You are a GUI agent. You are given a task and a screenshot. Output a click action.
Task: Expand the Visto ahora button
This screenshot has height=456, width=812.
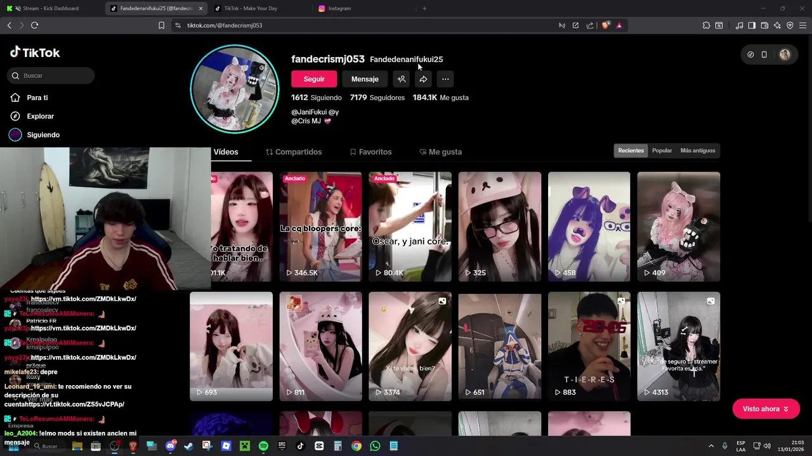pos(766,409)
